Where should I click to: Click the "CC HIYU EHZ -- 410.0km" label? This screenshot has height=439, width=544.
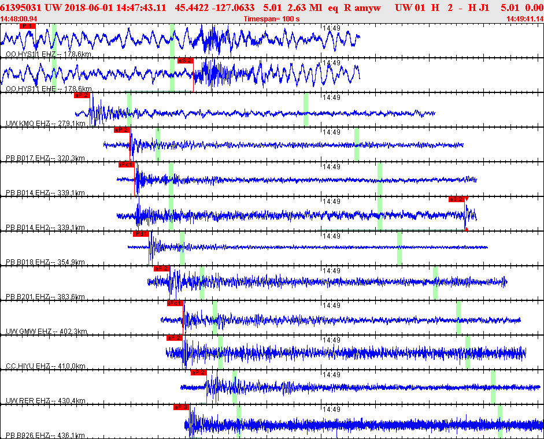[46, 367]
